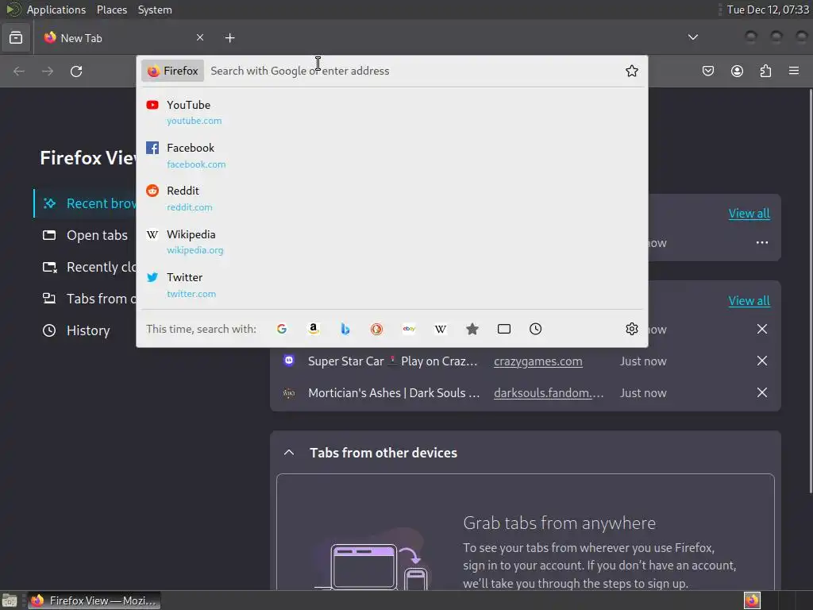Search this time with Bing
This screenshot has height=610, width=813.
pyautogui.click(x=345, y=329)
